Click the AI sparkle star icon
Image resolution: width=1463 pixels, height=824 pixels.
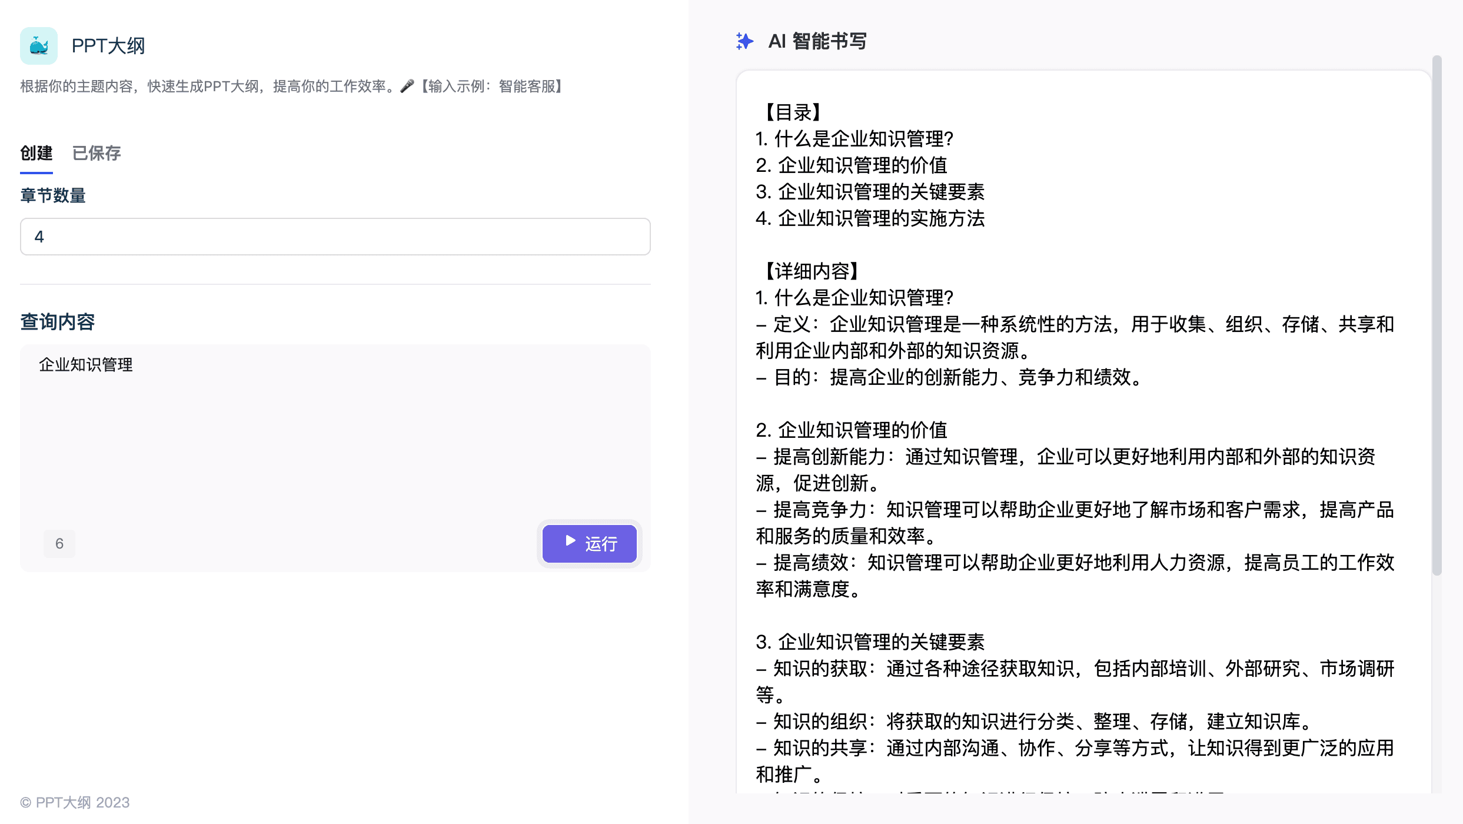pyautogui.click(x=744, y=41)
